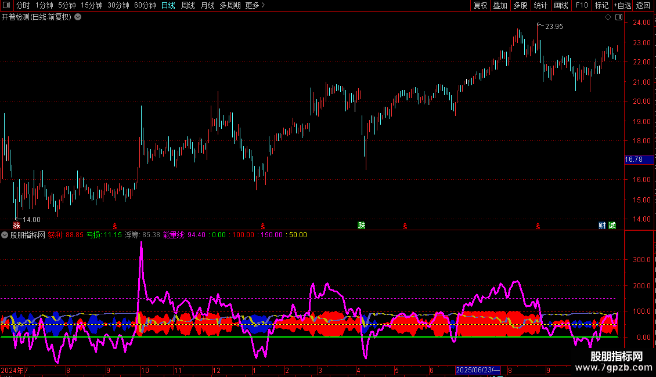
Task: Switch to 分时 intraday view
Action: click(23, 5)
